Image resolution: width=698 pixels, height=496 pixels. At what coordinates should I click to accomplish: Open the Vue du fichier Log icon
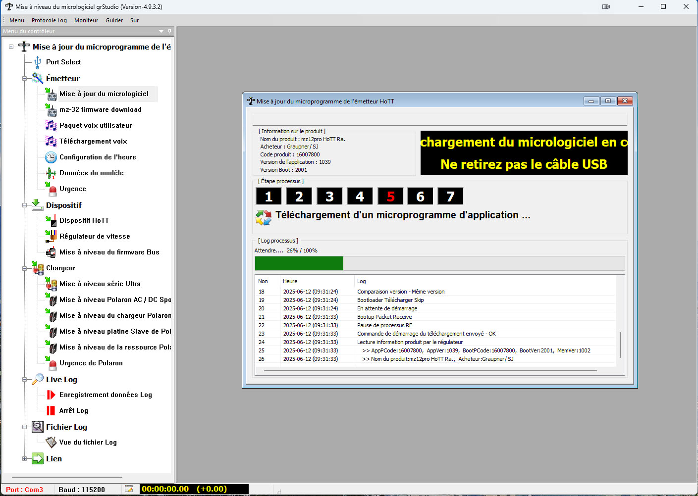pyautogui.click(x=51, y=443)
